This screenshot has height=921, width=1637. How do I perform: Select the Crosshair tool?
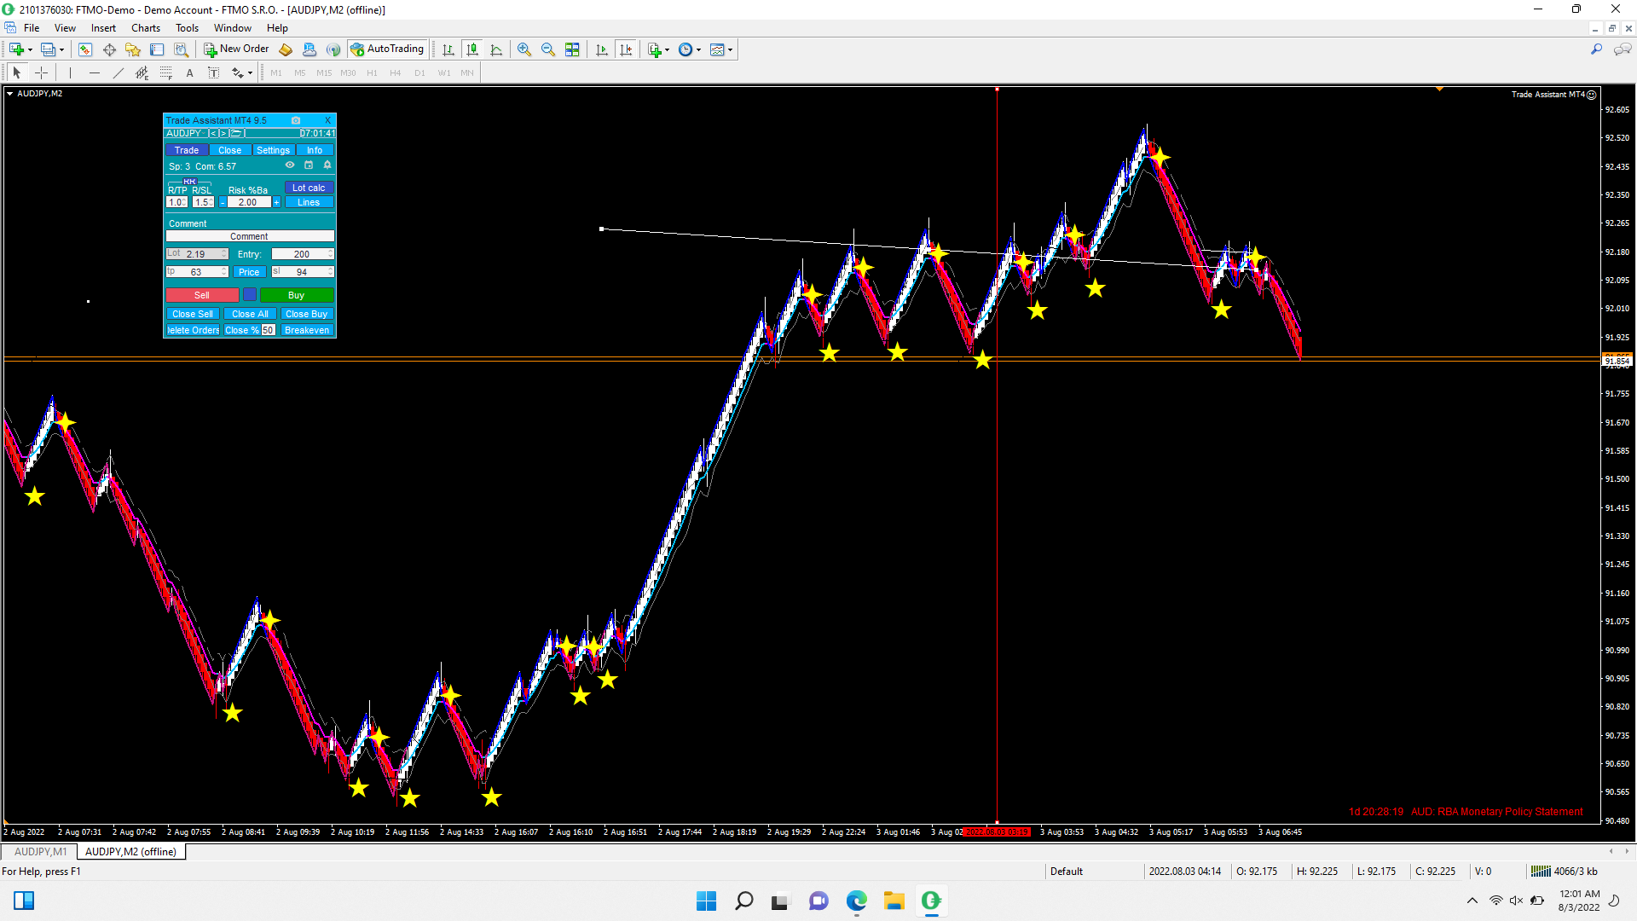click(41, 72)
